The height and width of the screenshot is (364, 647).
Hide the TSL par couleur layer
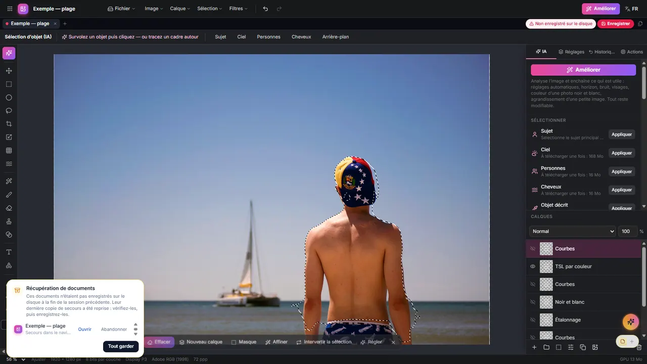[533, 266]
